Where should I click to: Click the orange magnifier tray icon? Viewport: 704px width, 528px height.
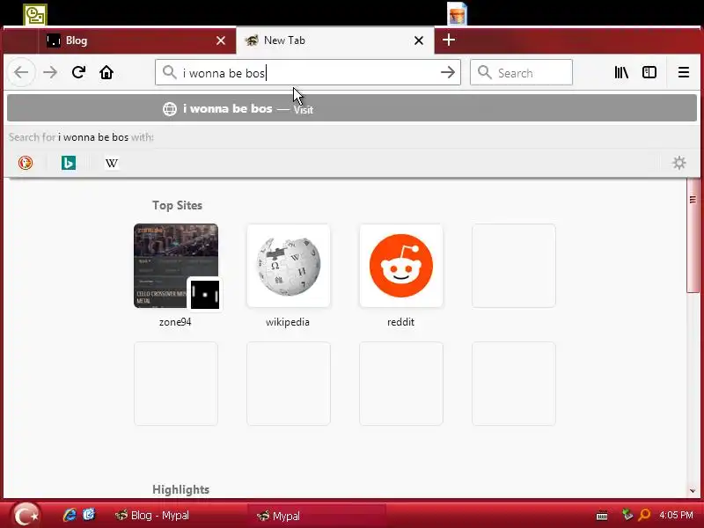(x=644, y=515)
